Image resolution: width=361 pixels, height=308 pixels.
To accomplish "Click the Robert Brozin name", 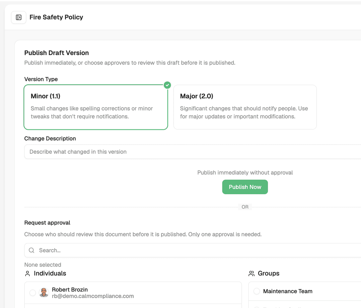I will tap(70, 289).
